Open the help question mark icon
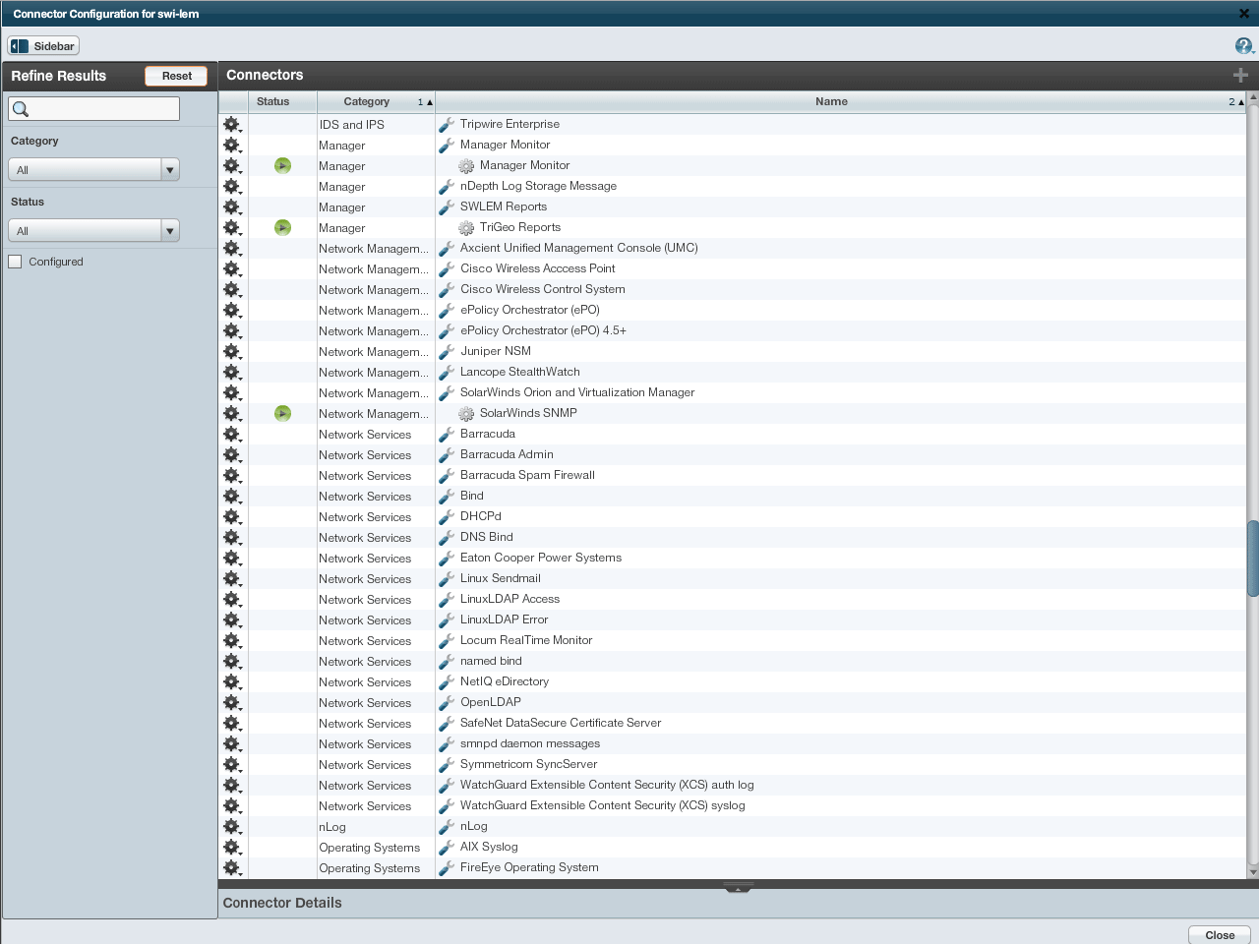 pyautogui.click(x=1244, y=46)
